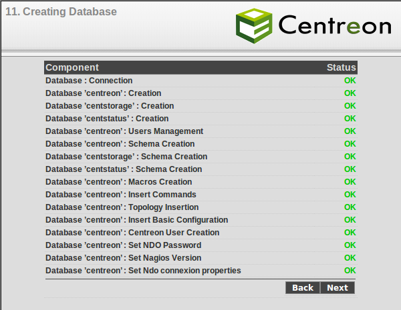
Task: Click the Status column header
Action: [341, 67]
